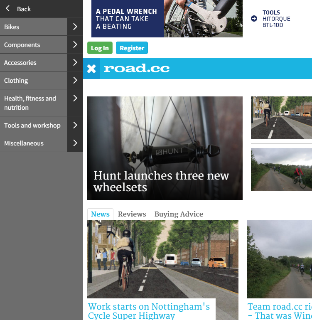Click the Back text label

(x=24, y=9)
